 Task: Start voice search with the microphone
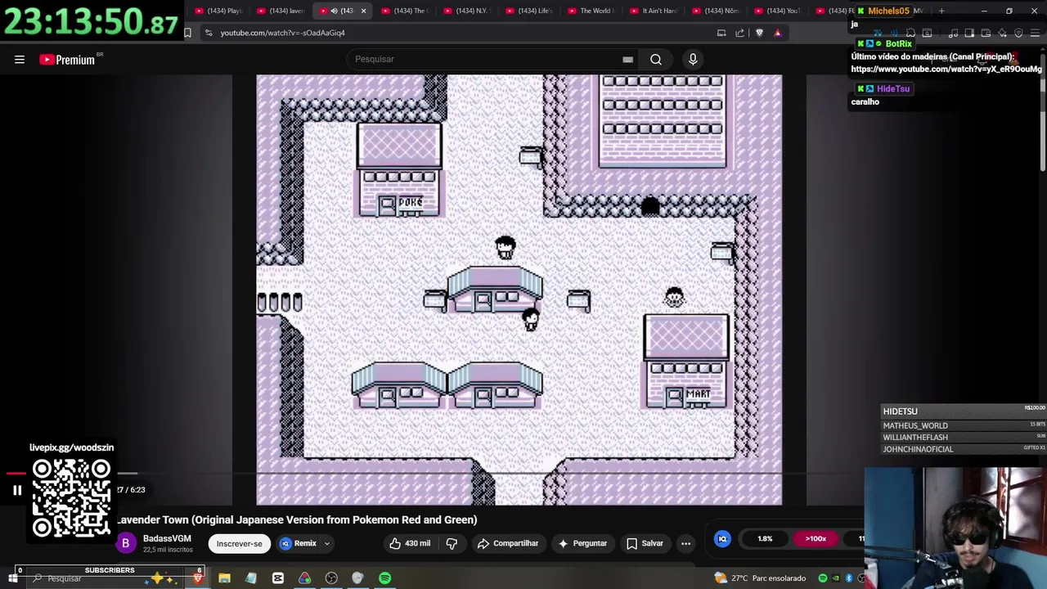click(693, 59)
